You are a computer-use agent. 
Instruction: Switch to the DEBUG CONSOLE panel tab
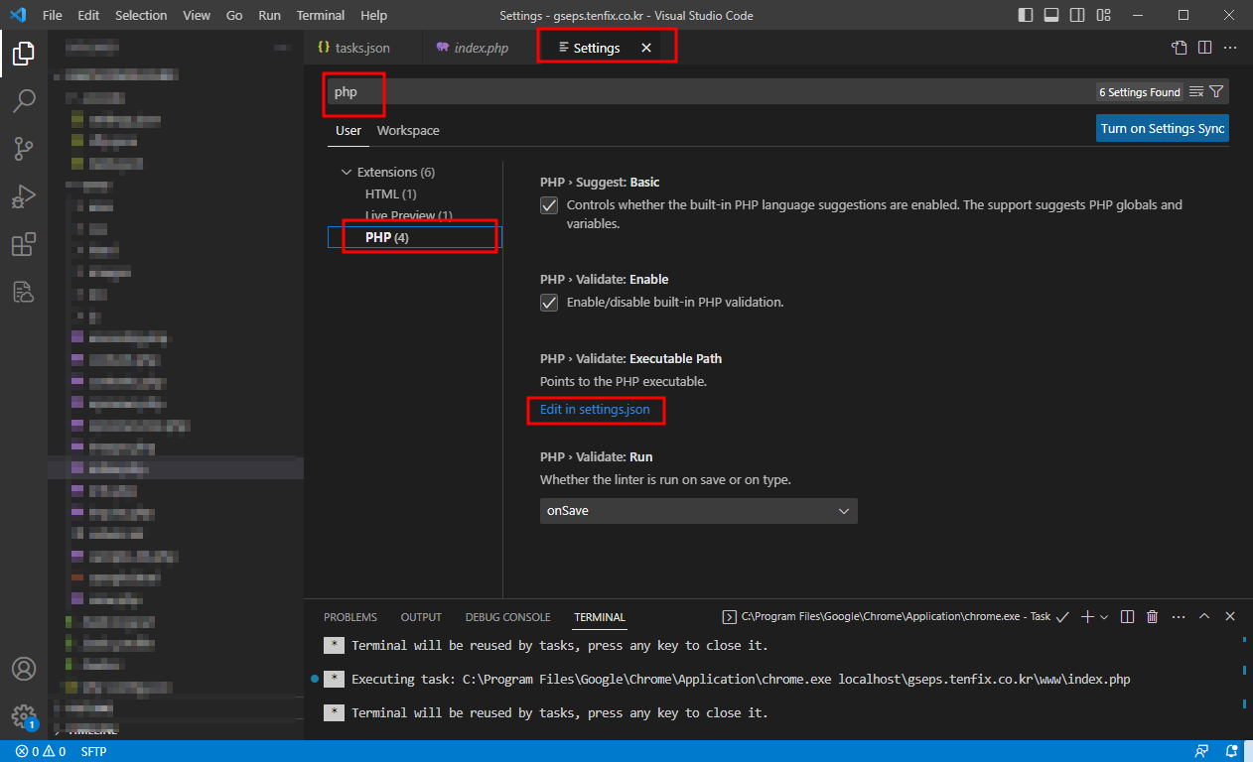click(x=507, y=617)
